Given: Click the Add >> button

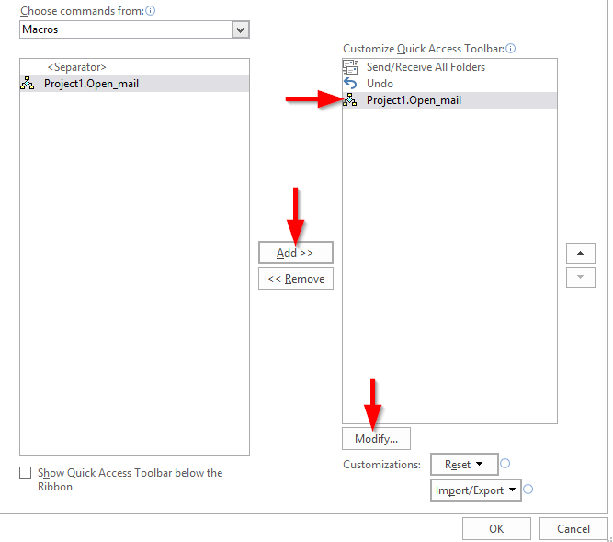Looking at the screenshot, I should pos(296,253).
